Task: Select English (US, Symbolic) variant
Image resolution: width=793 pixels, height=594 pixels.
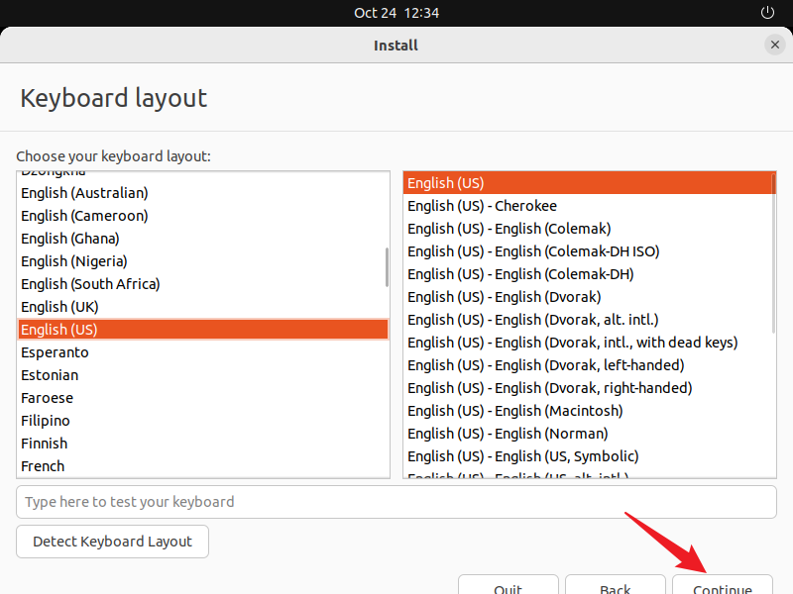Action: point(522,456)
